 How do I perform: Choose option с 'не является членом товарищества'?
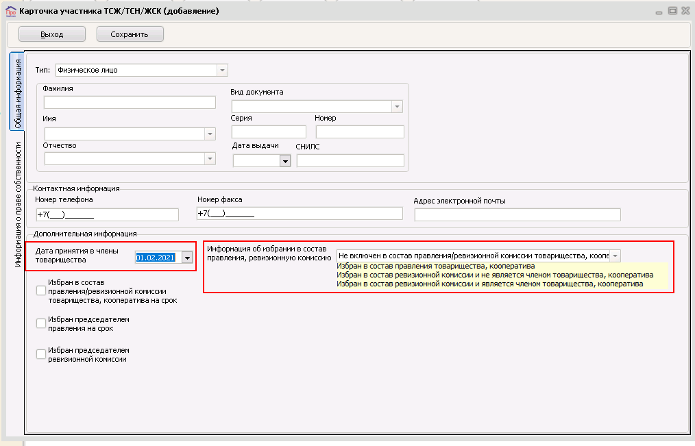pos(495,275)
